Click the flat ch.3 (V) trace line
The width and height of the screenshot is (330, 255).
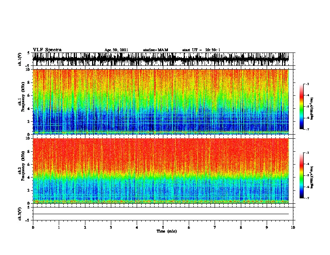[161, 214]
